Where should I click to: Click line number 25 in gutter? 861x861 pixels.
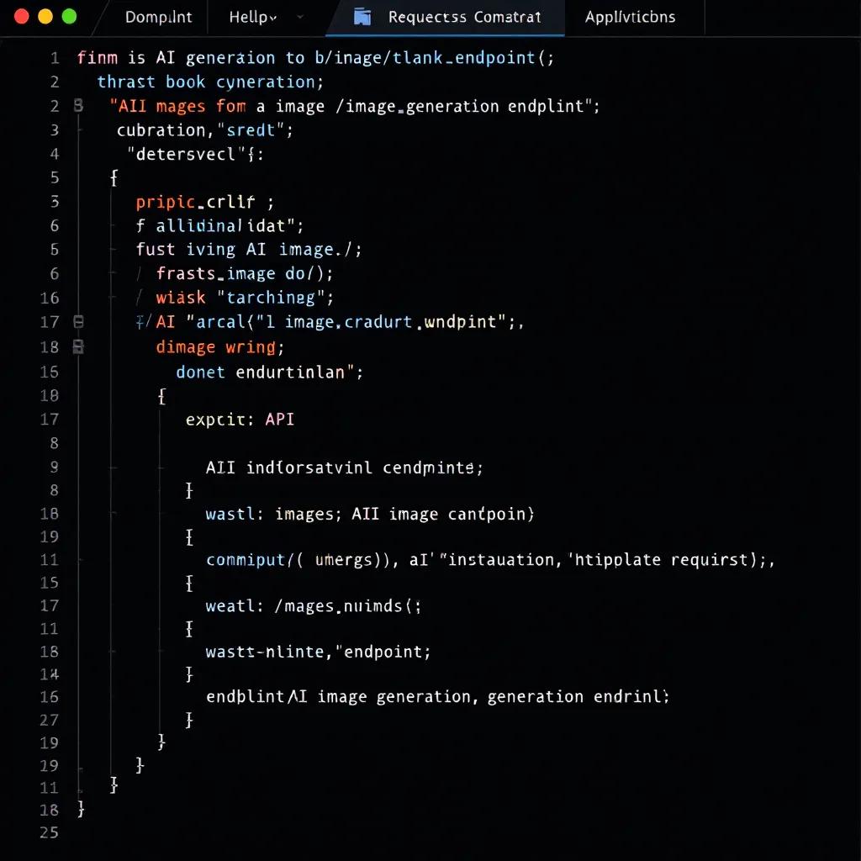[49, 832]
